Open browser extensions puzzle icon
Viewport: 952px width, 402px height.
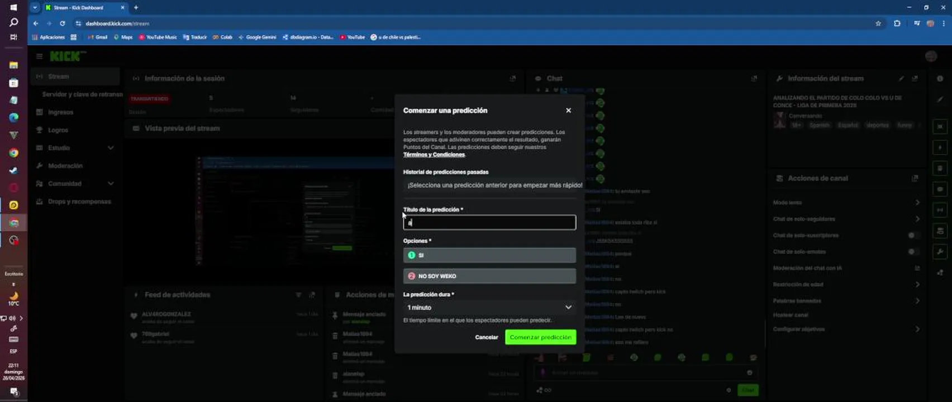point(897,23)
